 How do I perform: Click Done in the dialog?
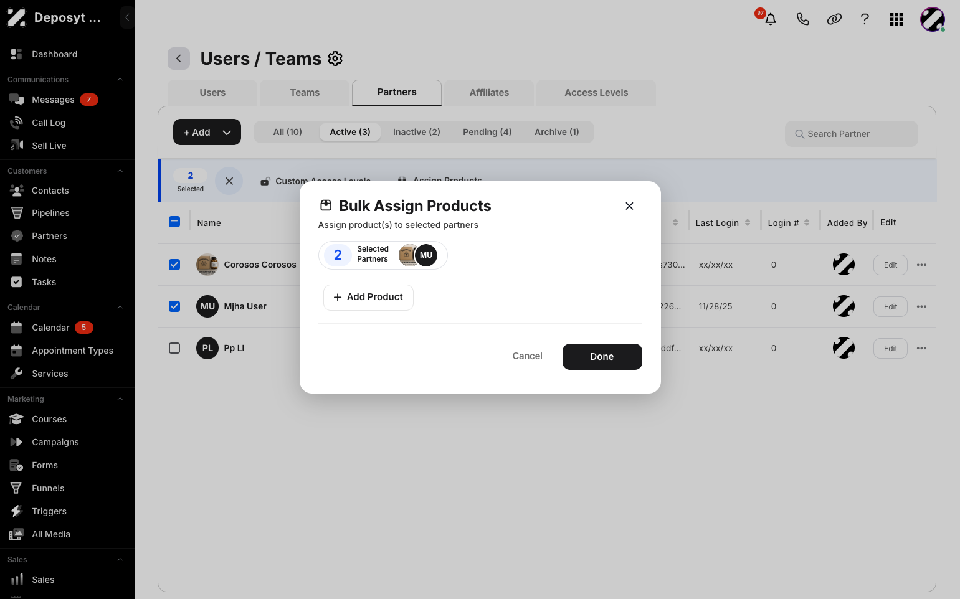pos(602,357)
